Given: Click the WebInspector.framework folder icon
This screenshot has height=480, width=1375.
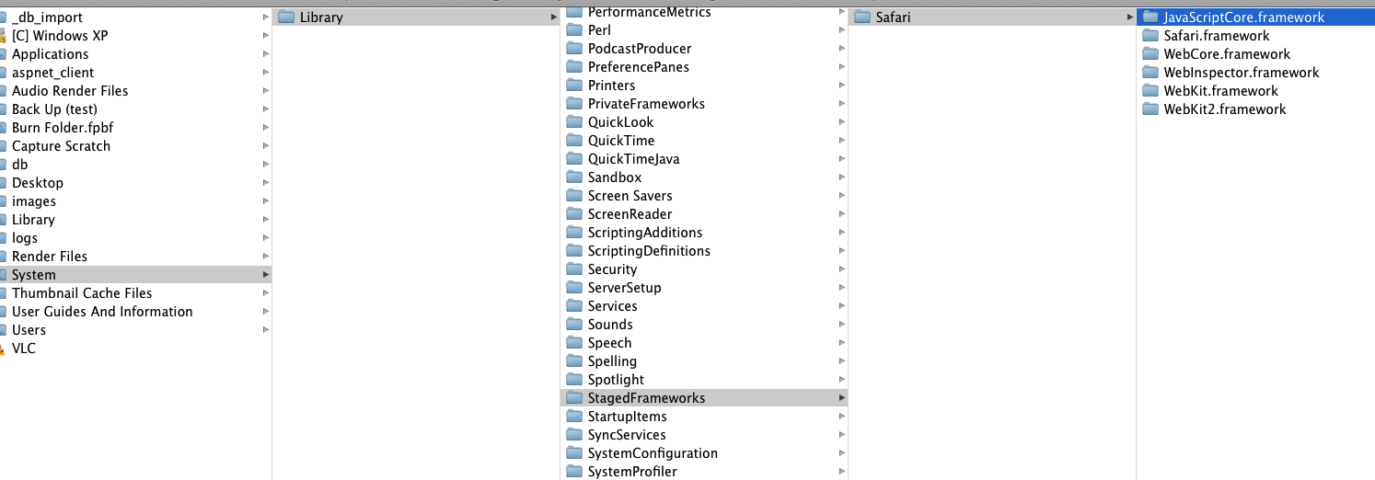Looking at the screenshot, I should point(1150,73).
